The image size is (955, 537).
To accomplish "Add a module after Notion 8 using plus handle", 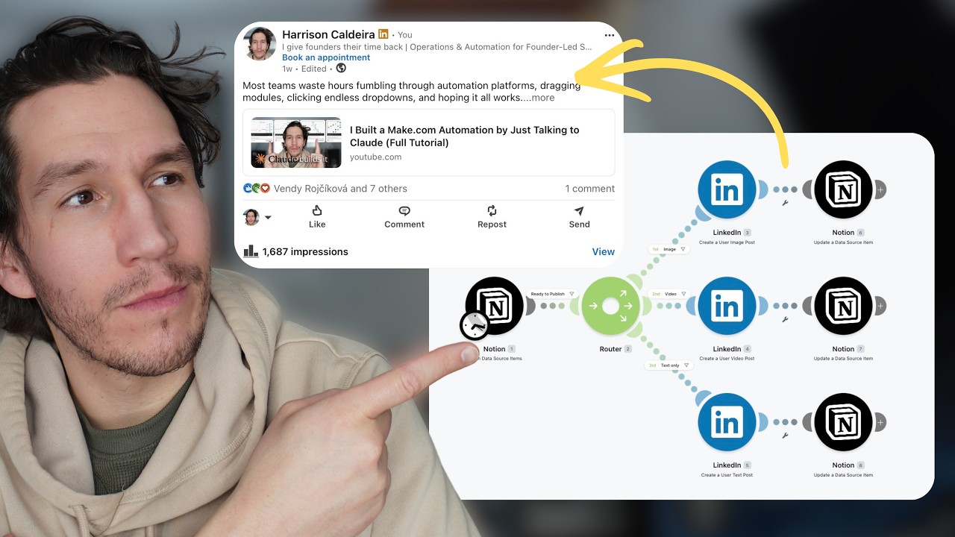I will click(880, 422).
